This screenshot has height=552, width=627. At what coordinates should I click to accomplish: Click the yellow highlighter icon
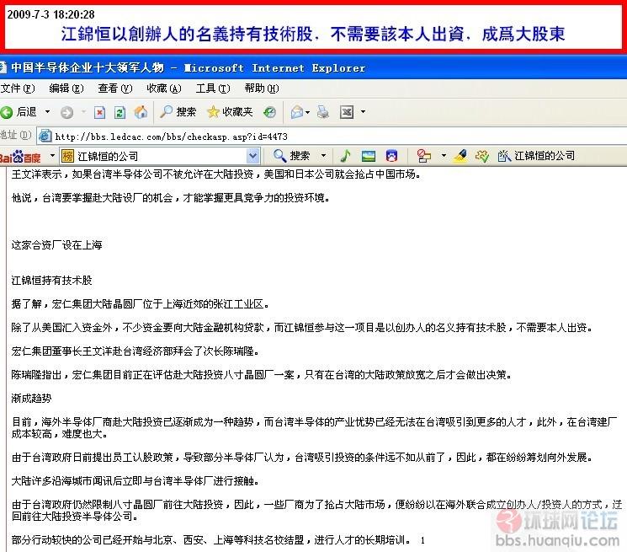460,156
